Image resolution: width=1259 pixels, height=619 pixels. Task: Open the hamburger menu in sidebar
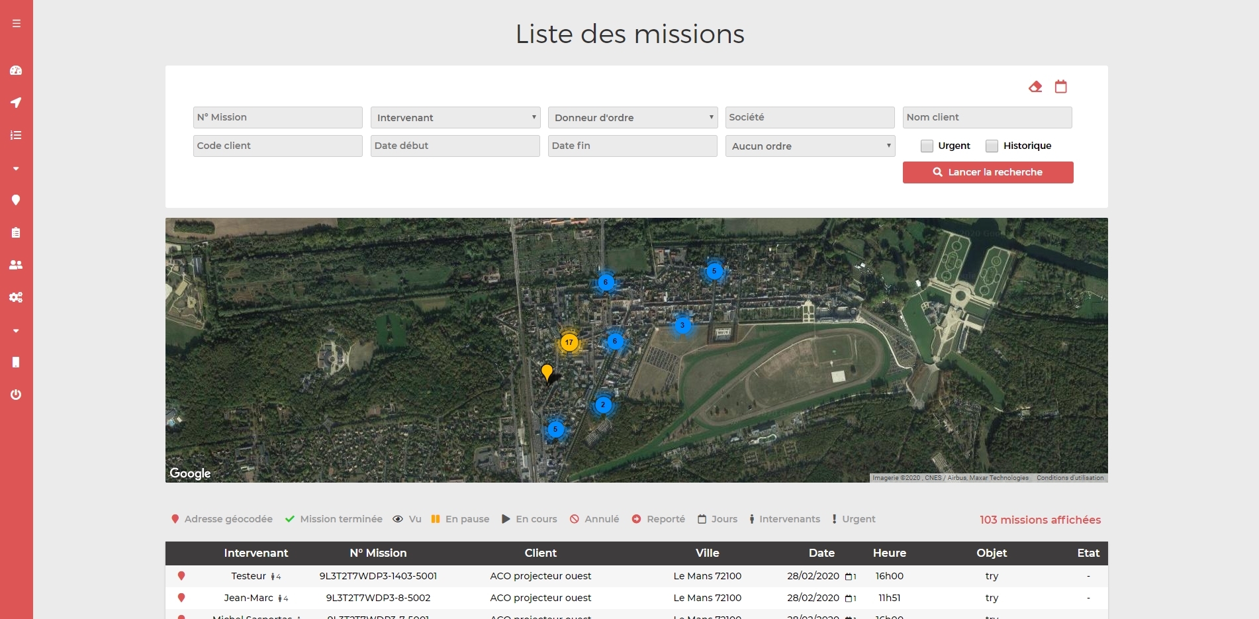(17, 24)
